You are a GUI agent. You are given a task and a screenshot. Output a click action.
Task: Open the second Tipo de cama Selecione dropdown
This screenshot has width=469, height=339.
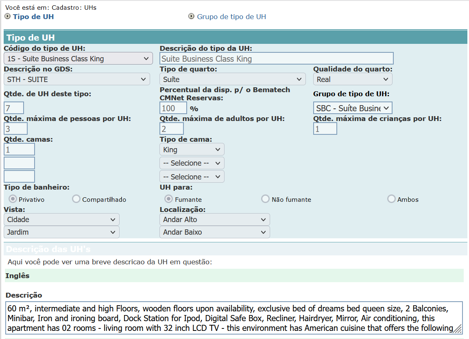tap(192, 163)
